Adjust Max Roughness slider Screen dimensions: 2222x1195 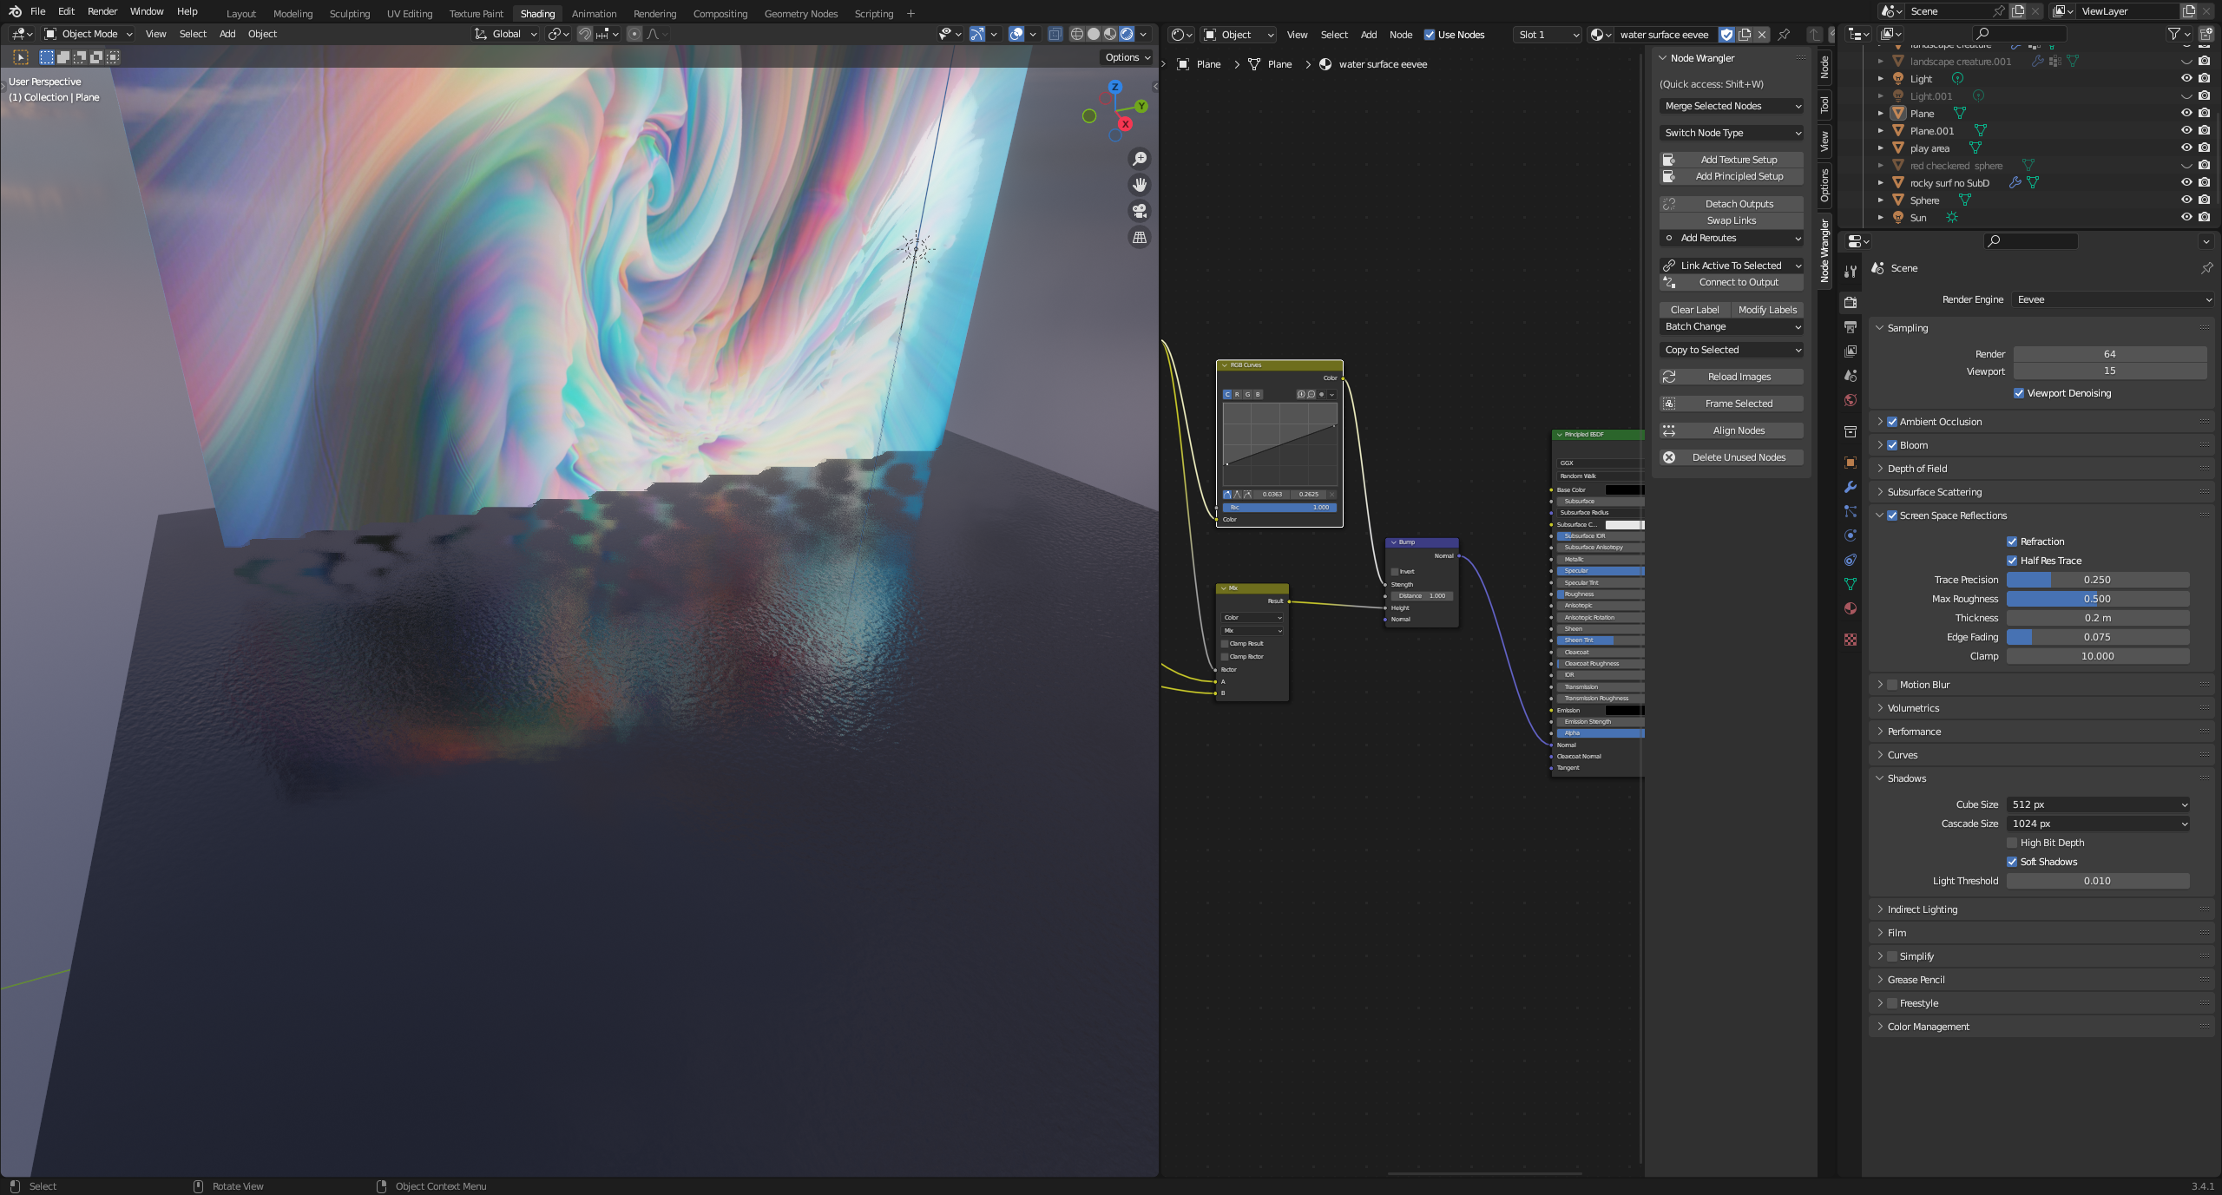point(2097,599)
